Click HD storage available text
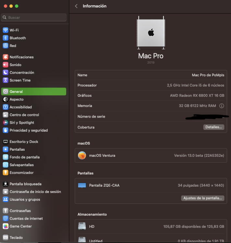The height and width of the screenshot is (243, 231). (x=194, y=226)
